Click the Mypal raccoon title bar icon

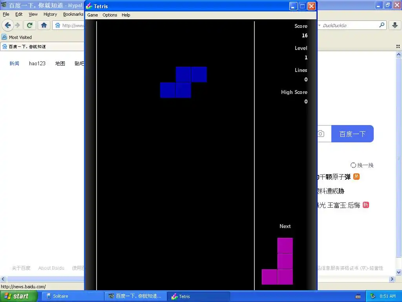tap(4, 5)
